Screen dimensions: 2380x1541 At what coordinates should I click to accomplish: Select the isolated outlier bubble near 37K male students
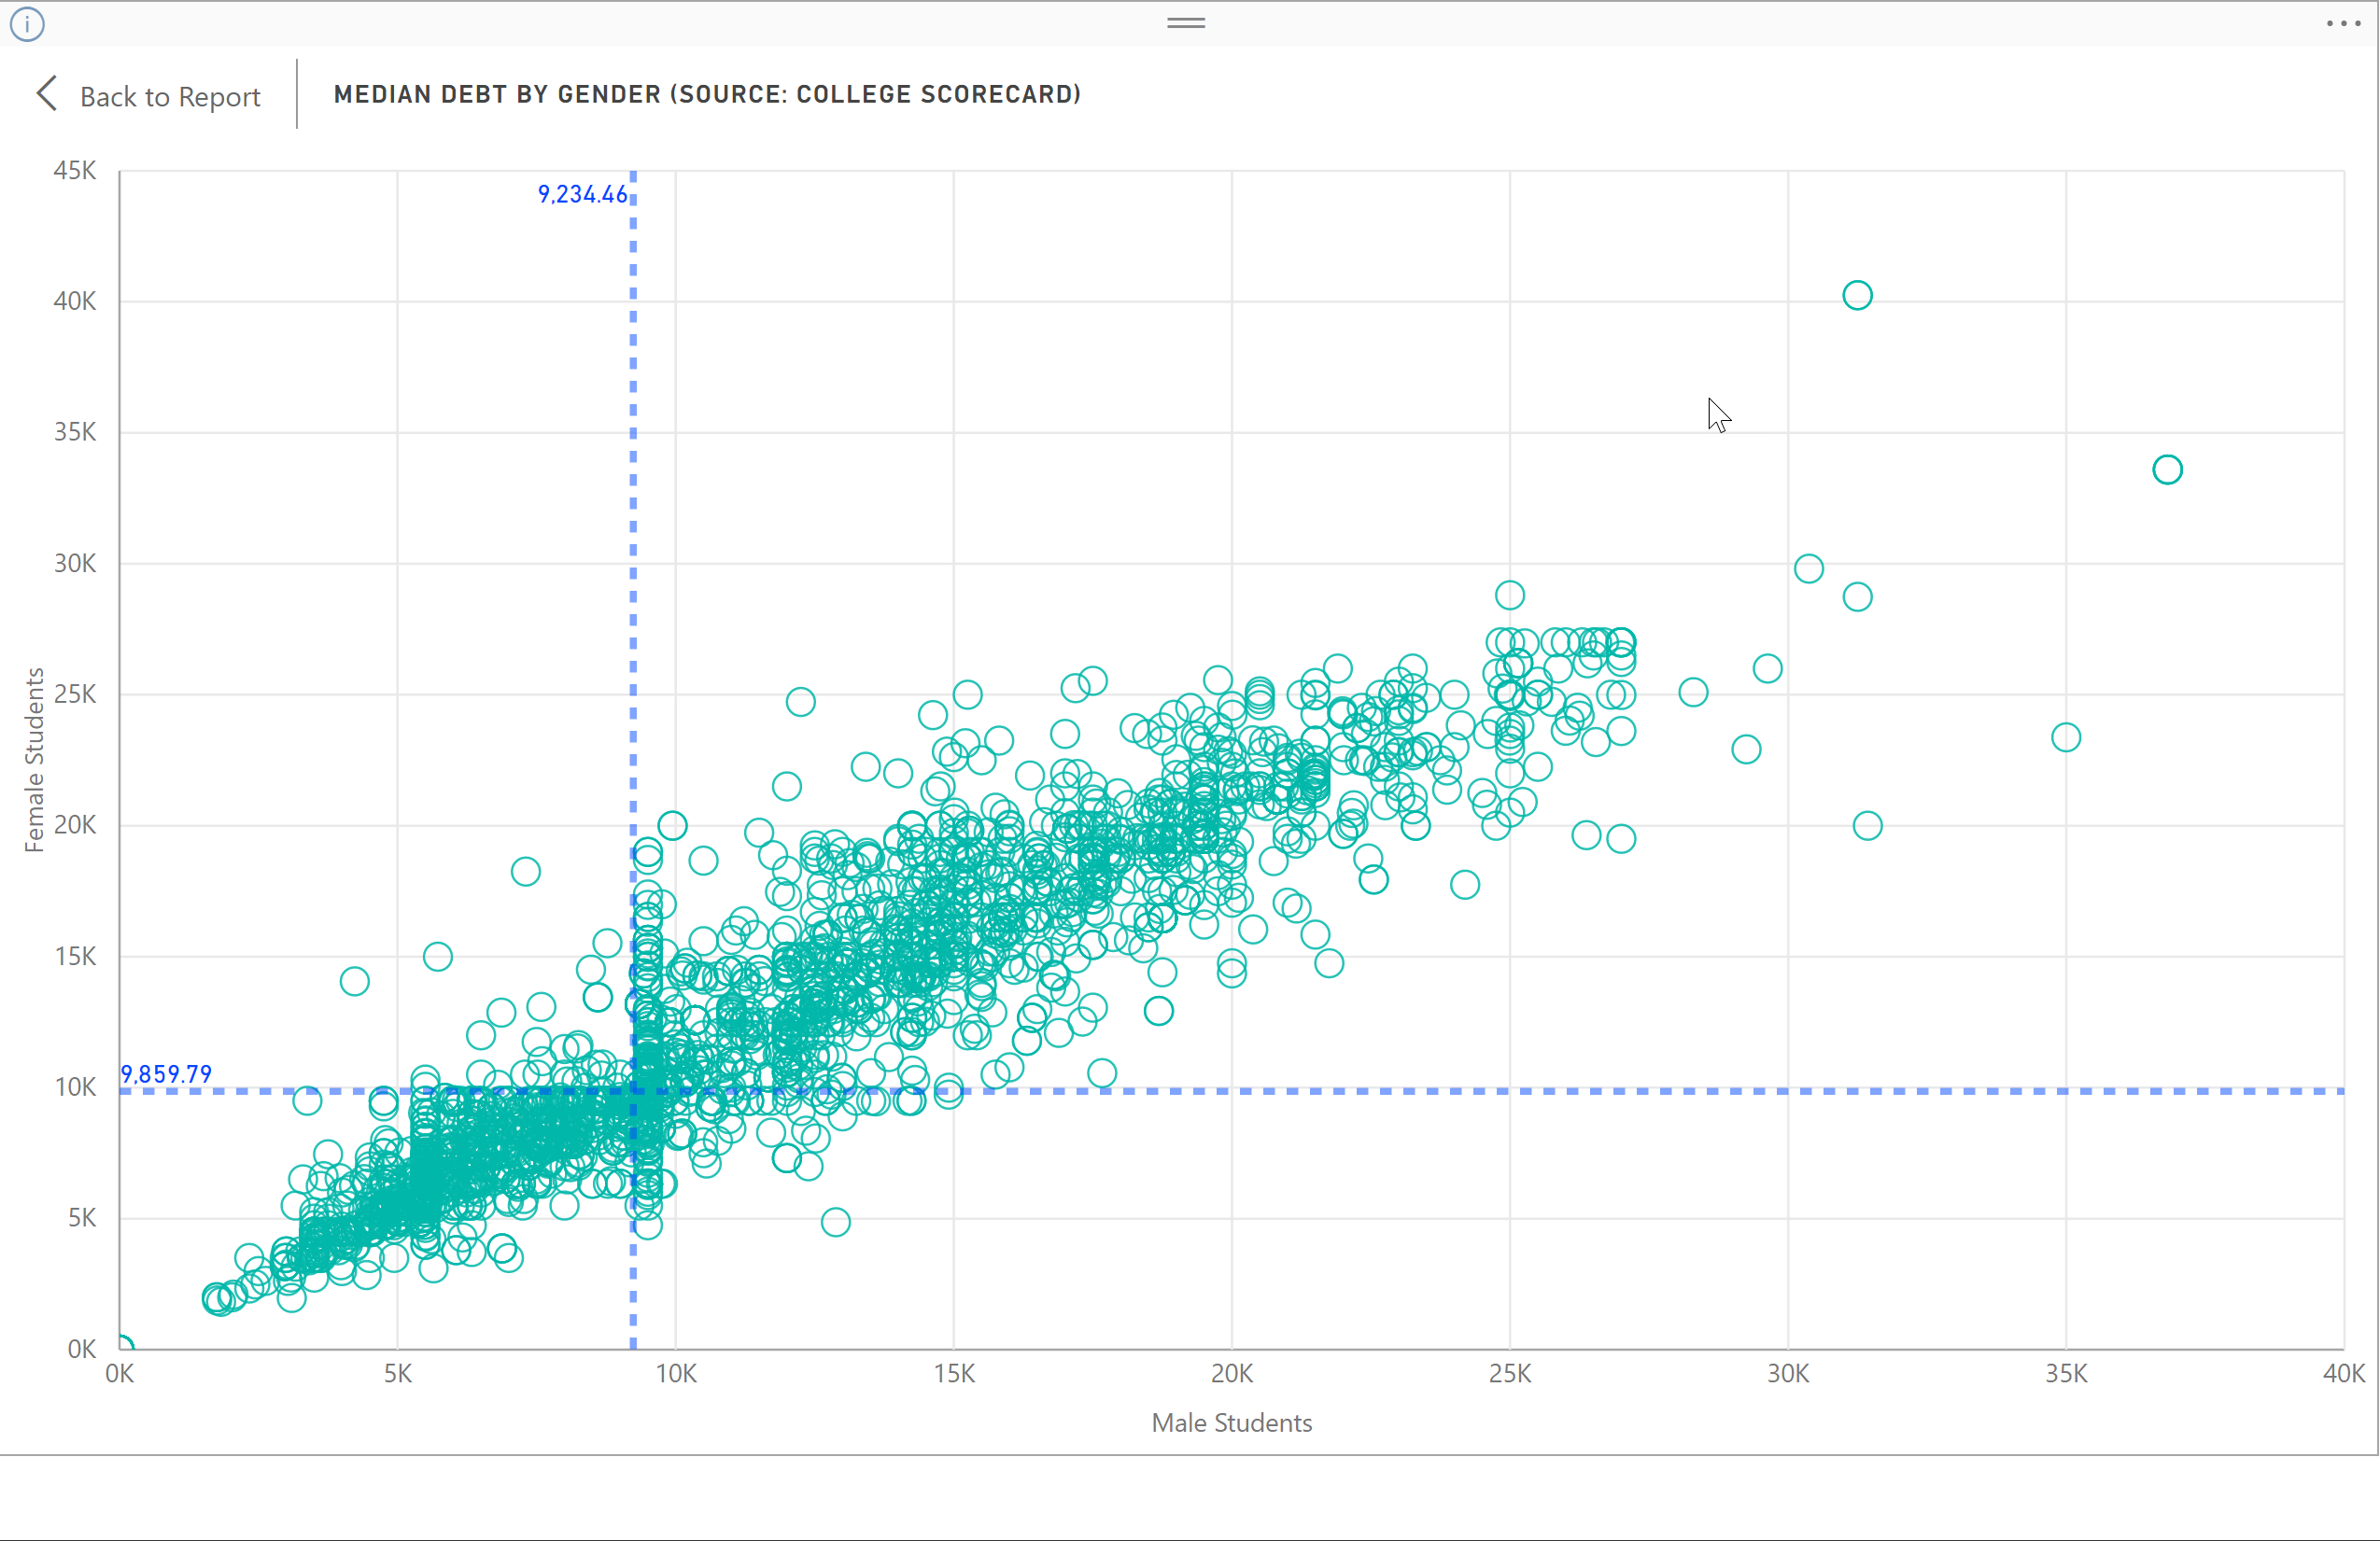(2168, 469)
